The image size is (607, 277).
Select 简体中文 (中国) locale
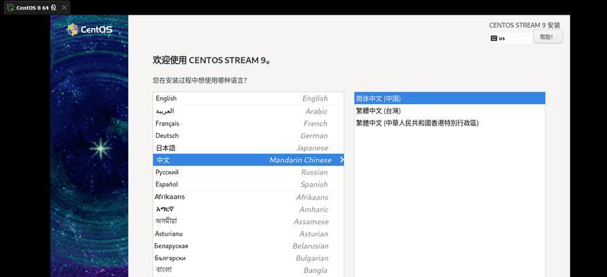click(x=450, y=98)
